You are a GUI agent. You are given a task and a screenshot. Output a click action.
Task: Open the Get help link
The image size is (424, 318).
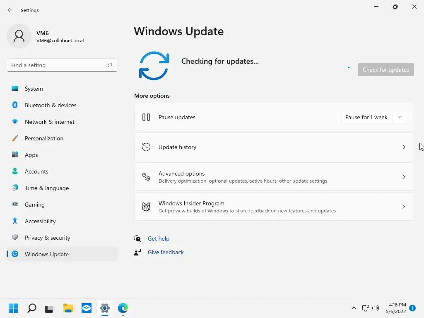click(x=159, y=238)
